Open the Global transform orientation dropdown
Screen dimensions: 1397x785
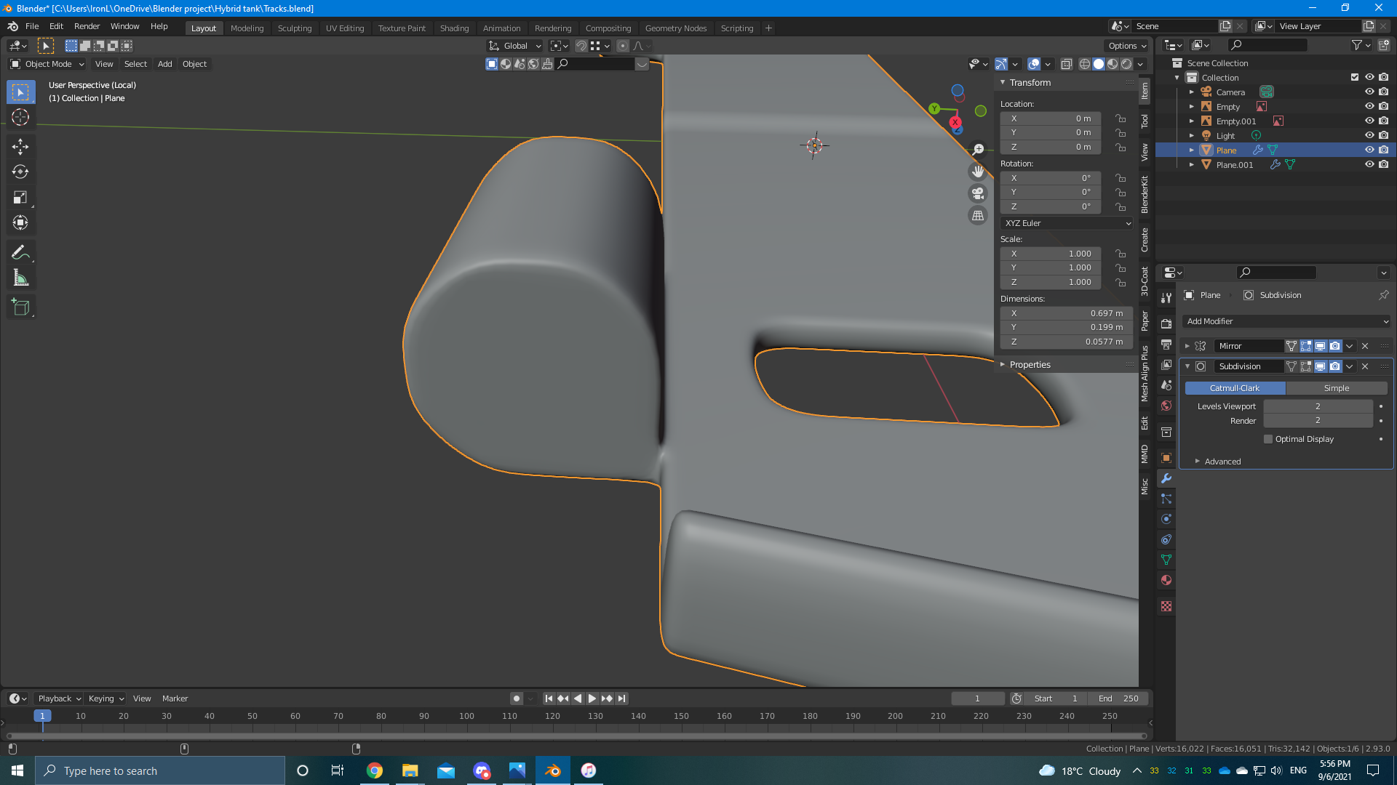pos(514,46)
